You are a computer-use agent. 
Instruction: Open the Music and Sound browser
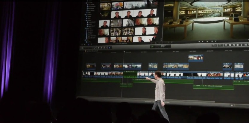point(234,45)
